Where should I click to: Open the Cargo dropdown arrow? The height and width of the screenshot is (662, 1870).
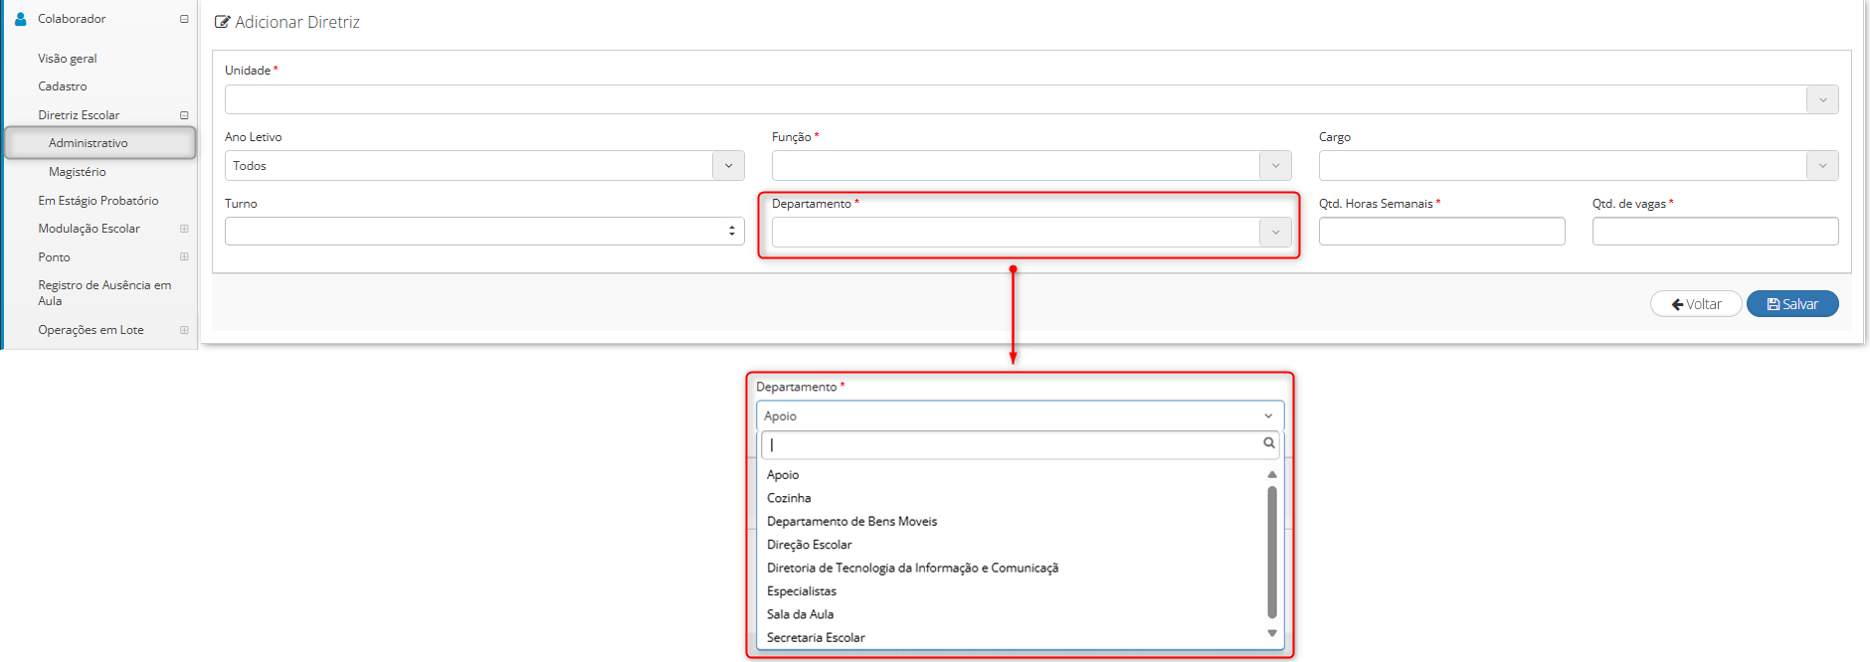pyautogui.click(x=1822, y=166)
